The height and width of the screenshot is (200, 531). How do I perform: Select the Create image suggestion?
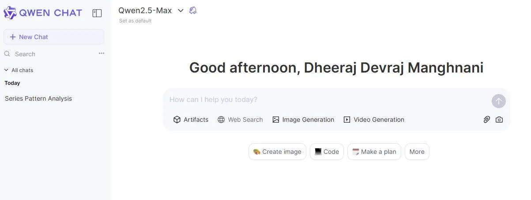coord(277,152)
